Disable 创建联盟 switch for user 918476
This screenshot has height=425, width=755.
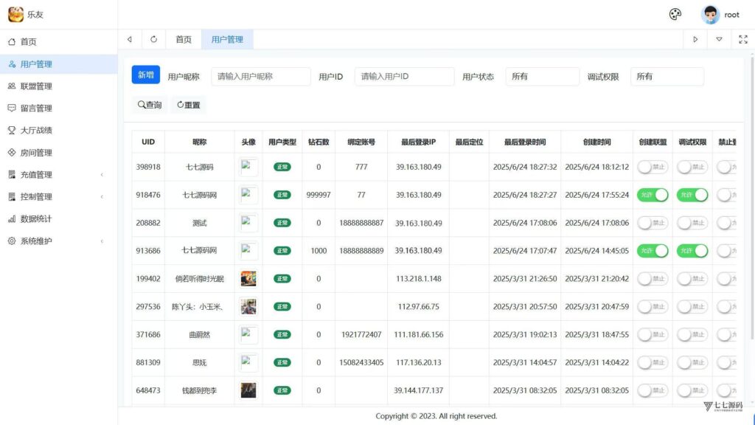coord(653,195)
